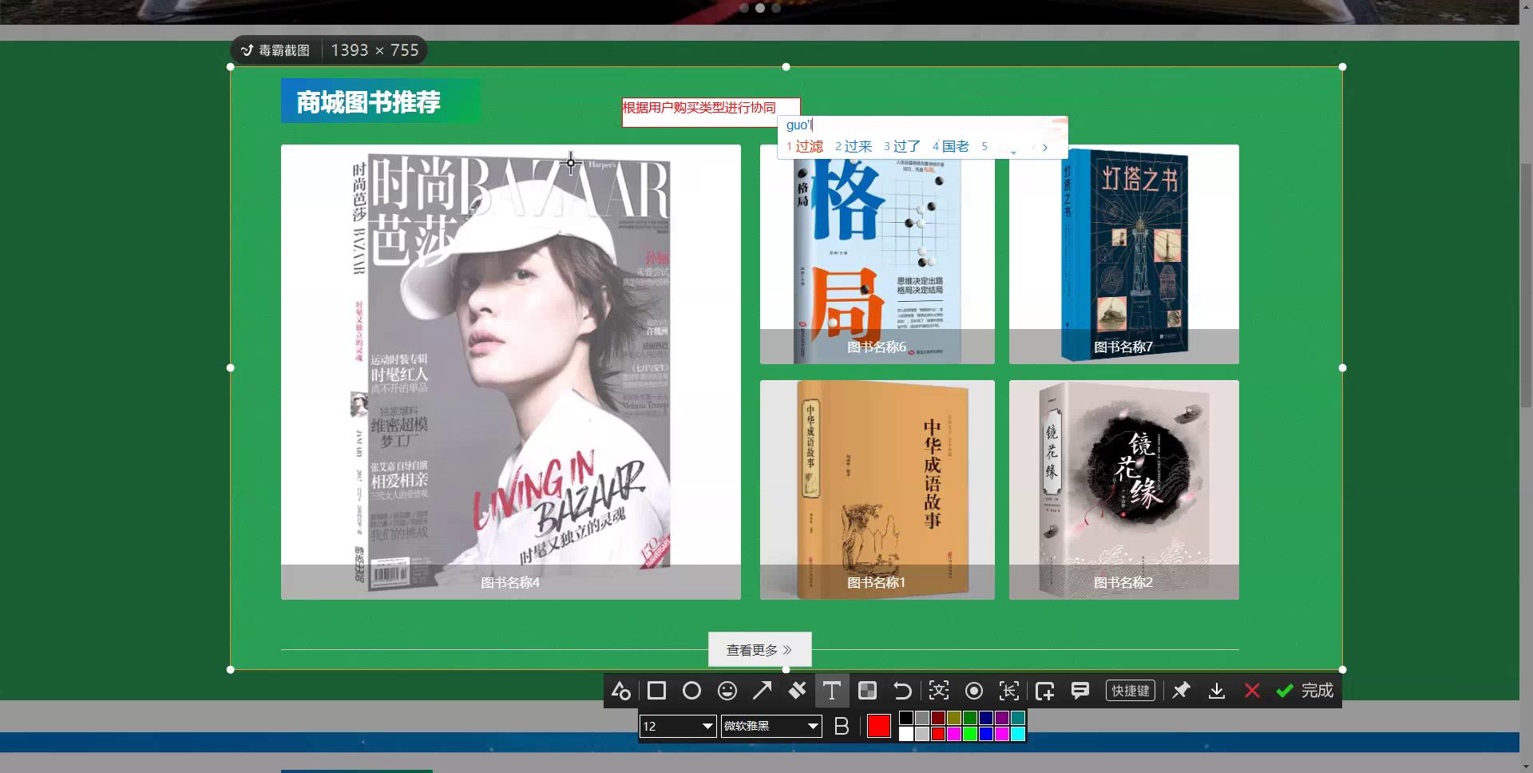Open the font size 12 dropdown
Viewport: 1533px width, 773px height.
(x=678, y=726)
